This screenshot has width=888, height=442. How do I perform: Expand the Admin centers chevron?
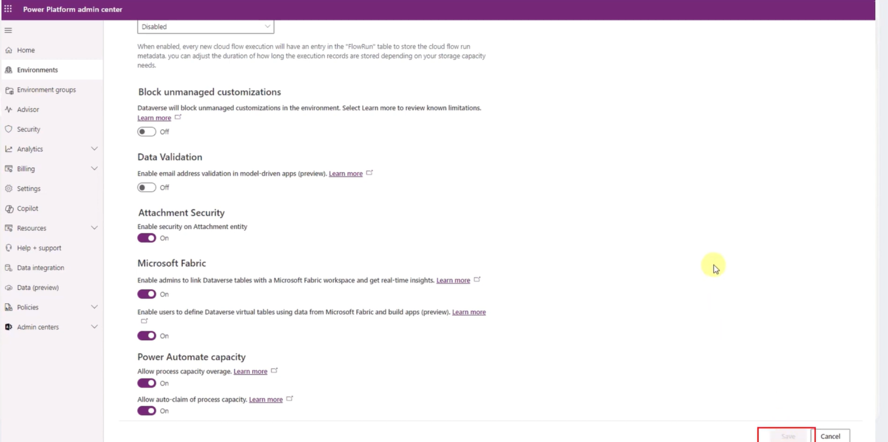click(94, 327)
